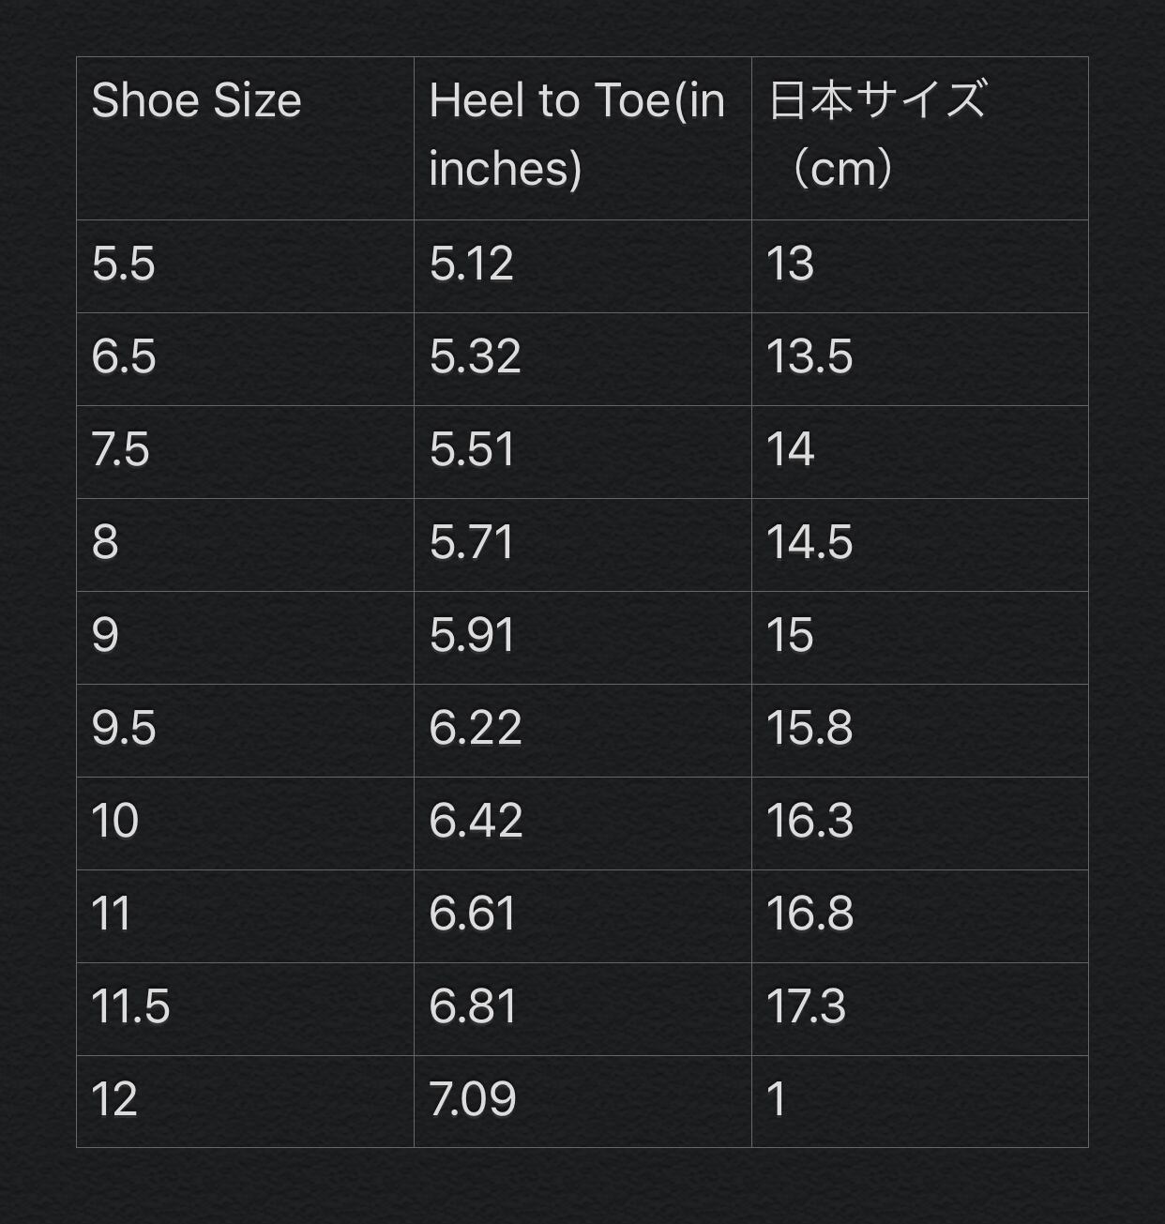
Task: Click shoe size cell containing 8
Action: [x=244, y=545]
